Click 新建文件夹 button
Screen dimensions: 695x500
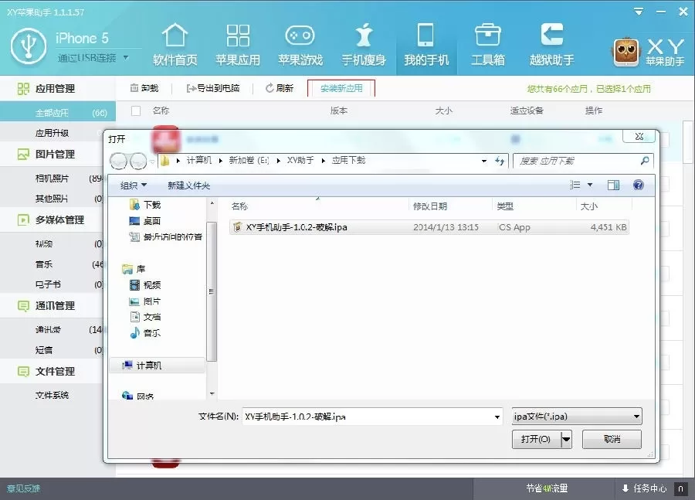click(x=189, y=185)
